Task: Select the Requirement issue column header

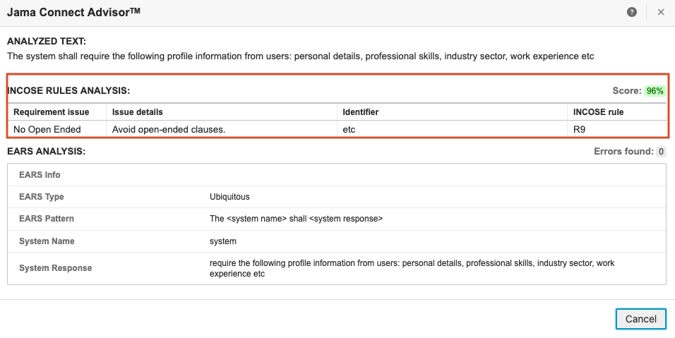Action: coord(52,112)
